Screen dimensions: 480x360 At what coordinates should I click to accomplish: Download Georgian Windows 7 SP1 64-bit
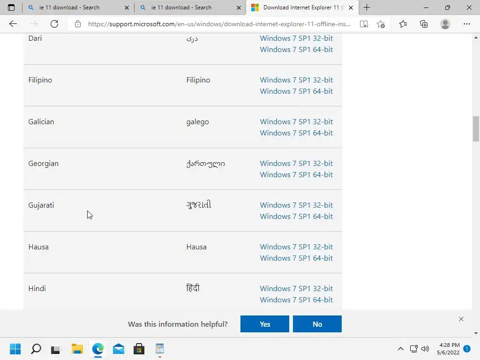pos(296,175)
